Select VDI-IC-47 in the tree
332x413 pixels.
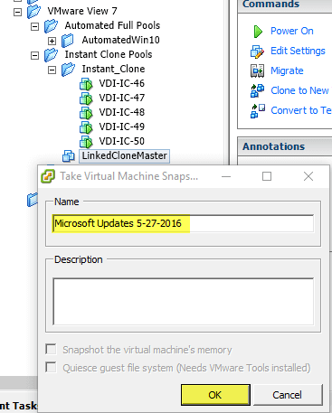pyautogui.click(x=122, y=98)
